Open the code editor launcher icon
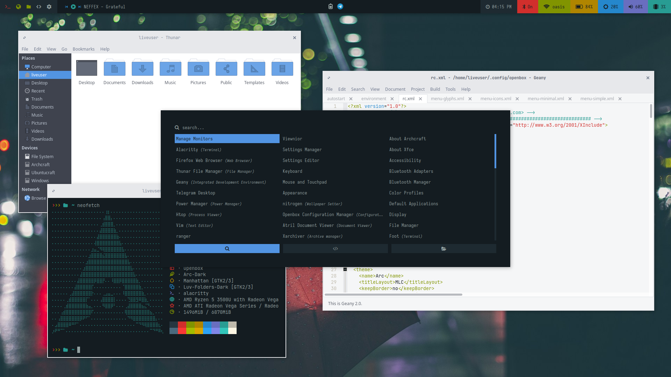Screen dimensions: 671x377 tap(39, 7)
